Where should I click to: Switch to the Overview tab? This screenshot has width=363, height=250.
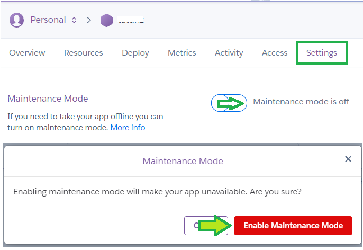tap(27, 53)
